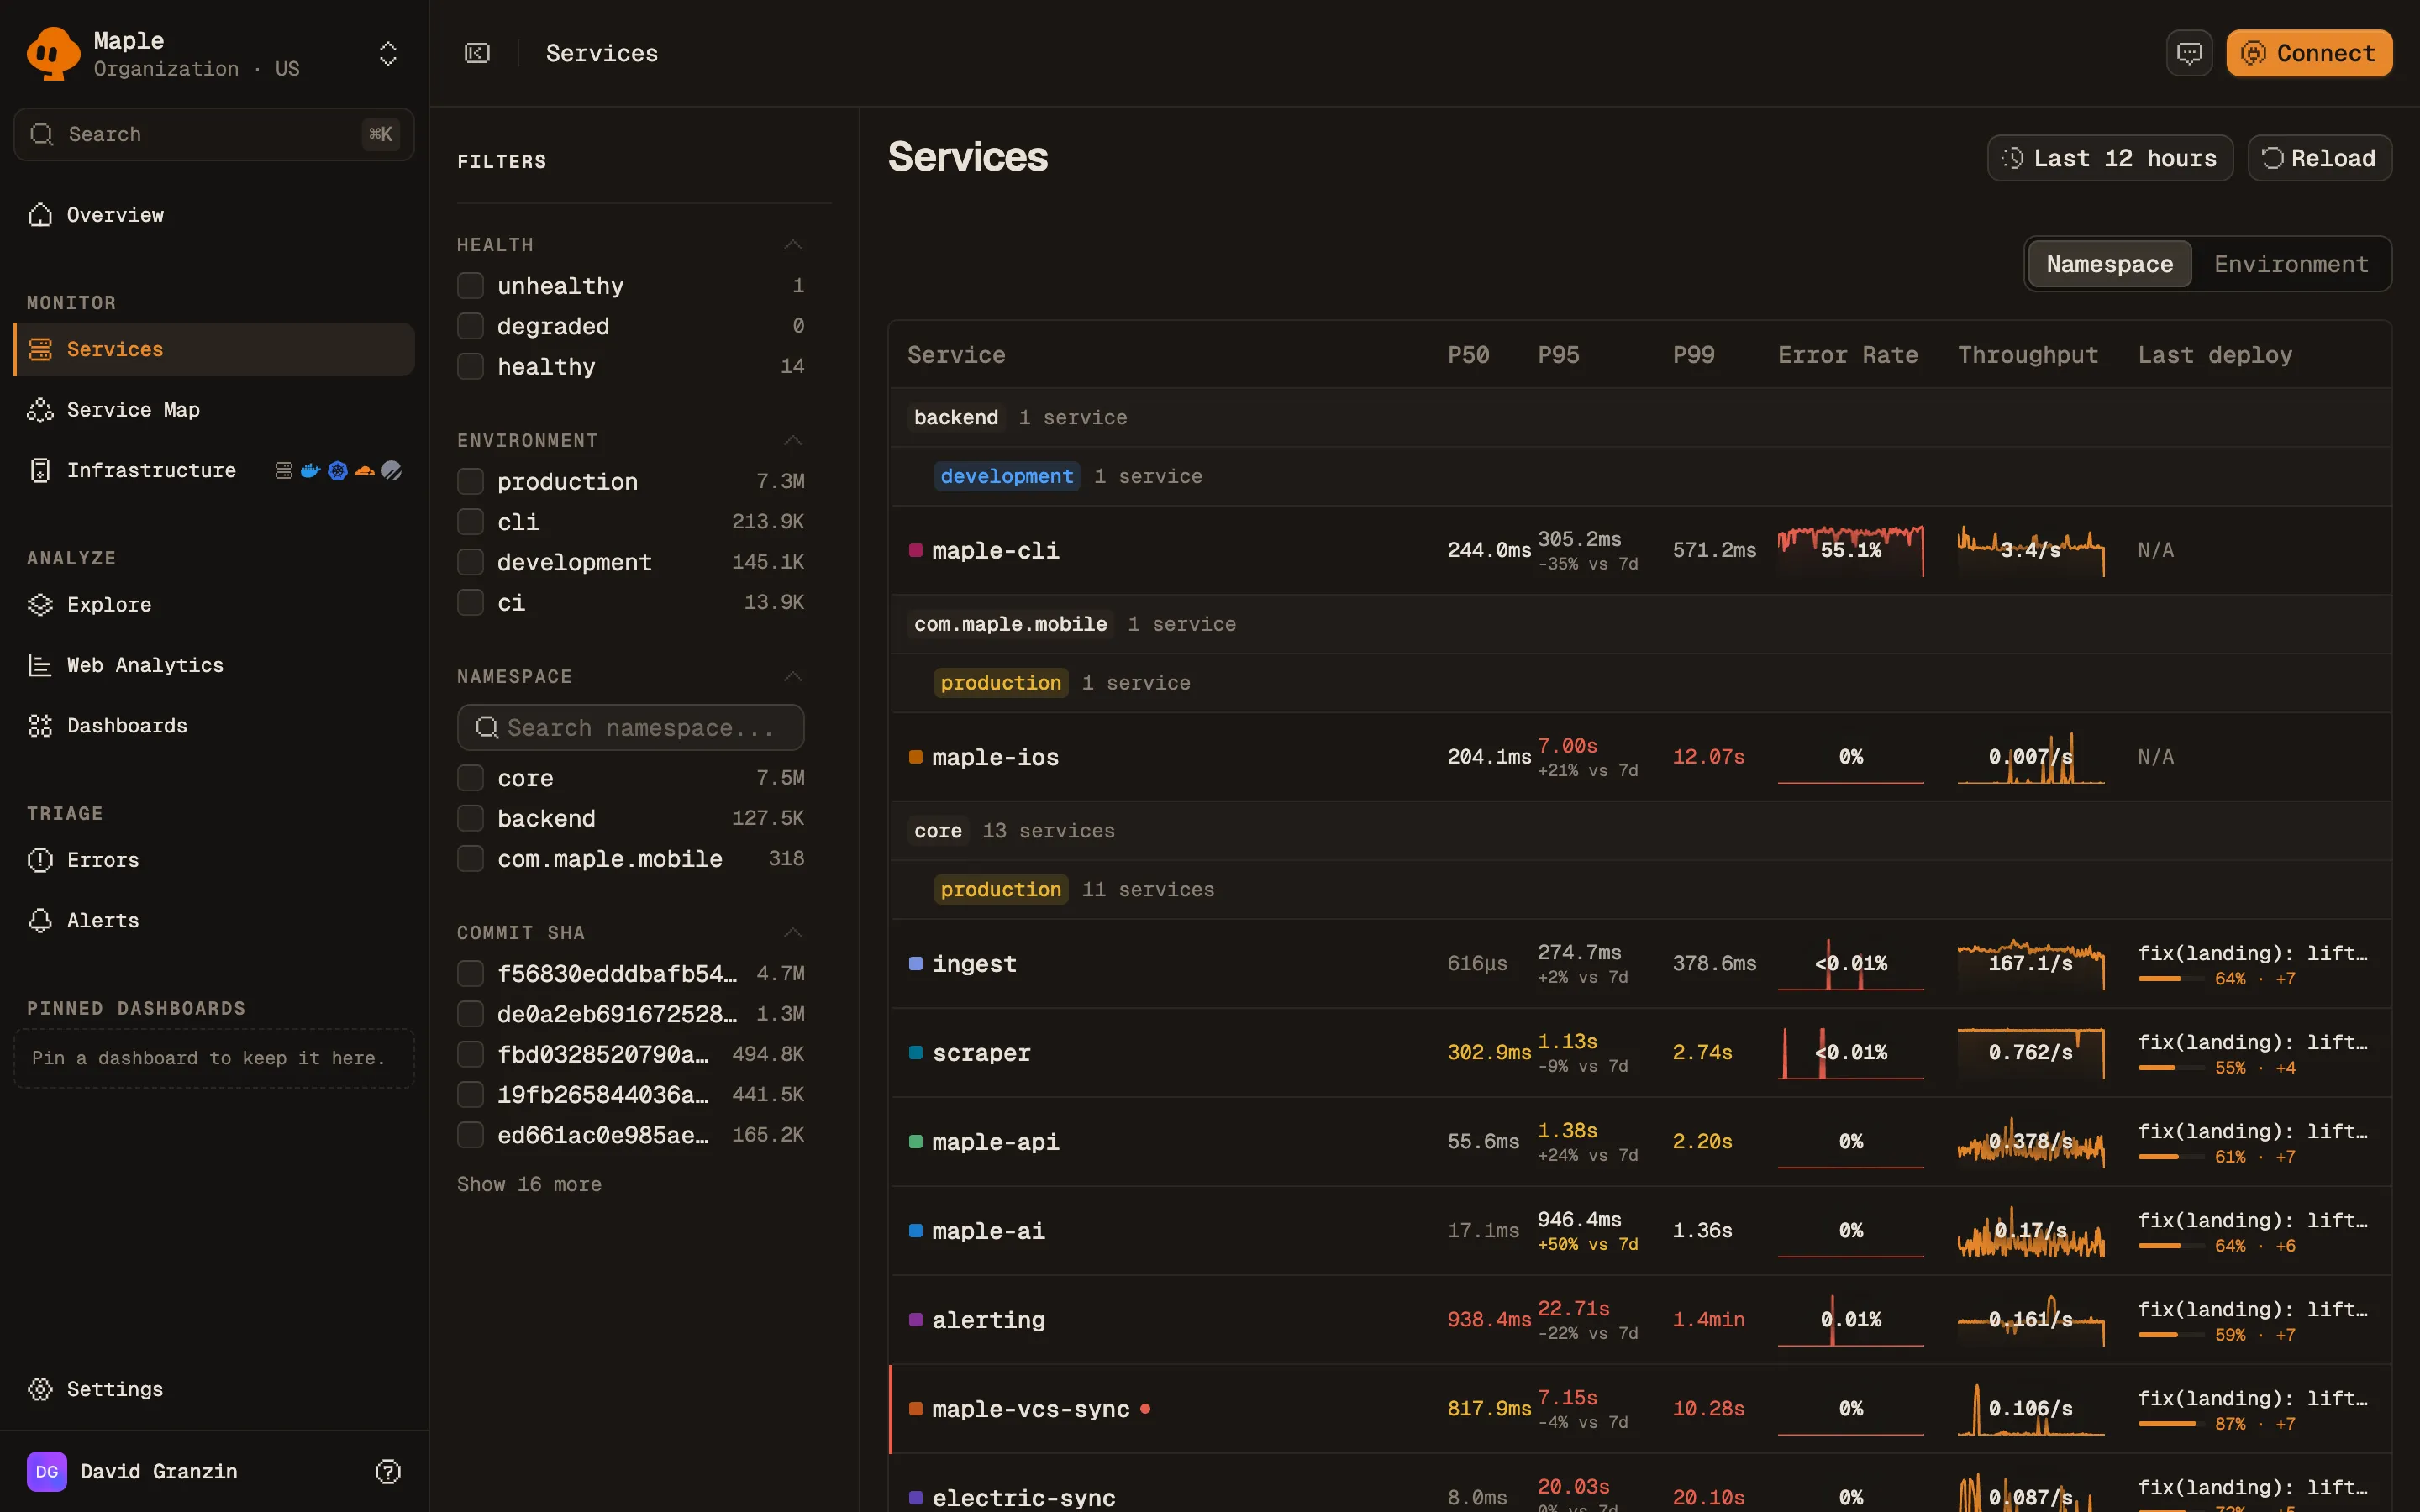Open Dashboards in the sidebar
The height and width of the screenshot is (1512, 2420).
214,726
